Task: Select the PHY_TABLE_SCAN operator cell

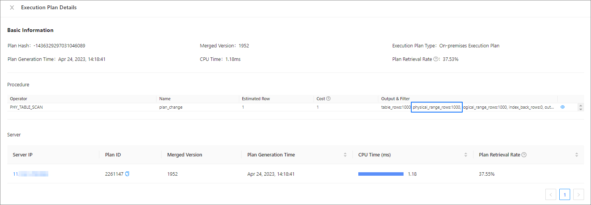Action: [x=26, y=108]
